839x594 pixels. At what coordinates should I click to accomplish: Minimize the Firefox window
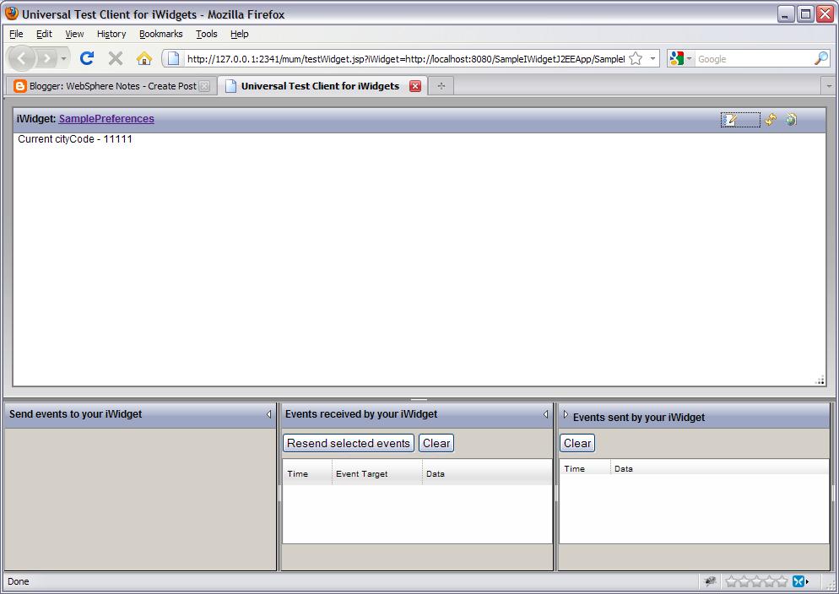coord(785,13)
